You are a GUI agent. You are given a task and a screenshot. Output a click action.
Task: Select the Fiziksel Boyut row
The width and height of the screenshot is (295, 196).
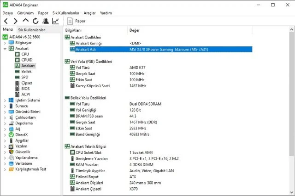coord(161,177)
